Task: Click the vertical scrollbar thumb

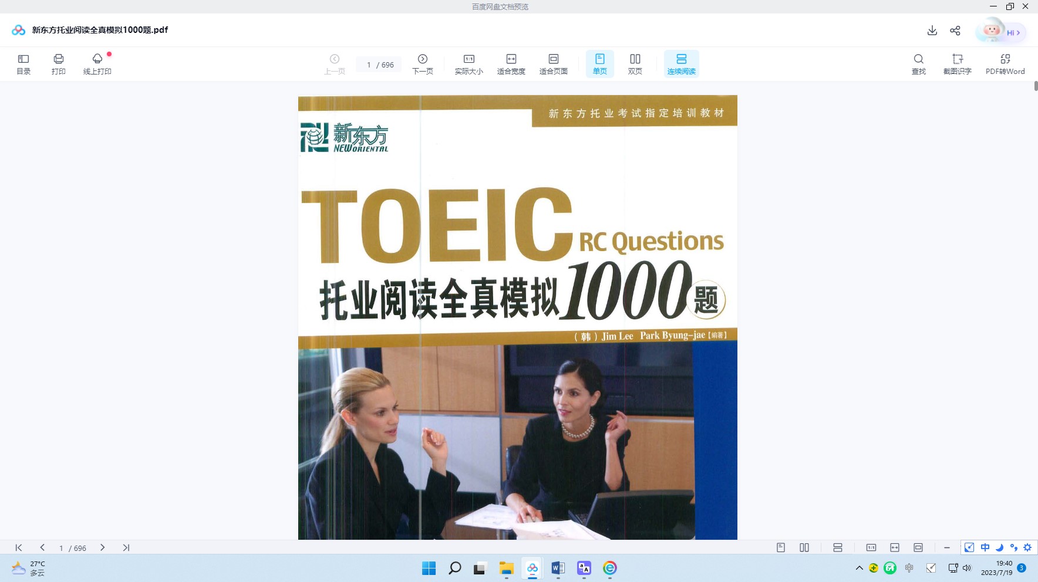Action: (1036, 86)
